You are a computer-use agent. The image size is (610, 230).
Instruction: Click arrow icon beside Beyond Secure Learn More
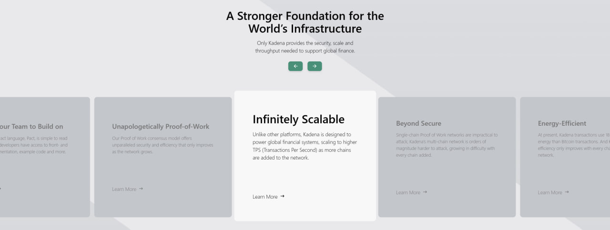[425, 192]
